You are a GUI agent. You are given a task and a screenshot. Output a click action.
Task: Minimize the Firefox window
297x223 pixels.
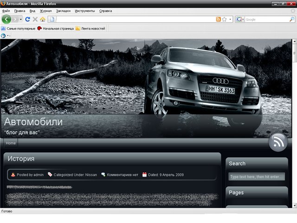tap(275, 4)
